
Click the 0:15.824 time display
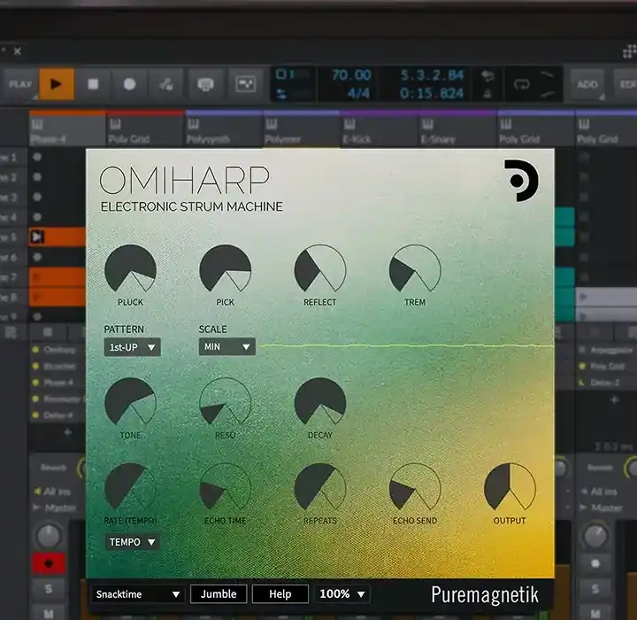coord(432,94)
